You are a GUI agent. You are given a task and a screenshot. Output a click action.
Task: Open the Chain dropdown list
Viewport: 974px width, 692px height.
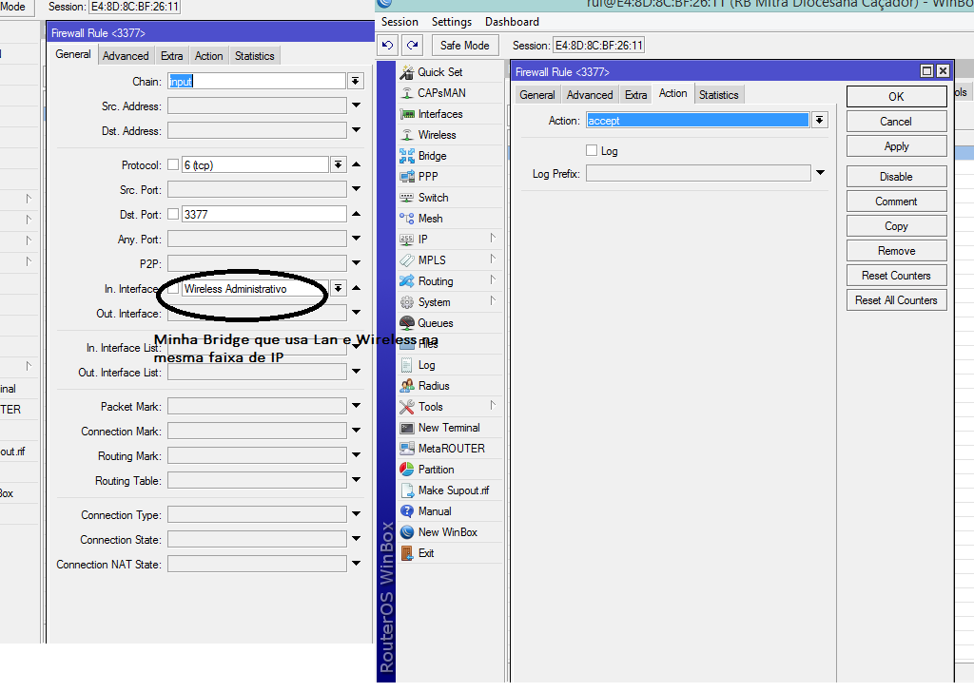click(x=356, y=82)
